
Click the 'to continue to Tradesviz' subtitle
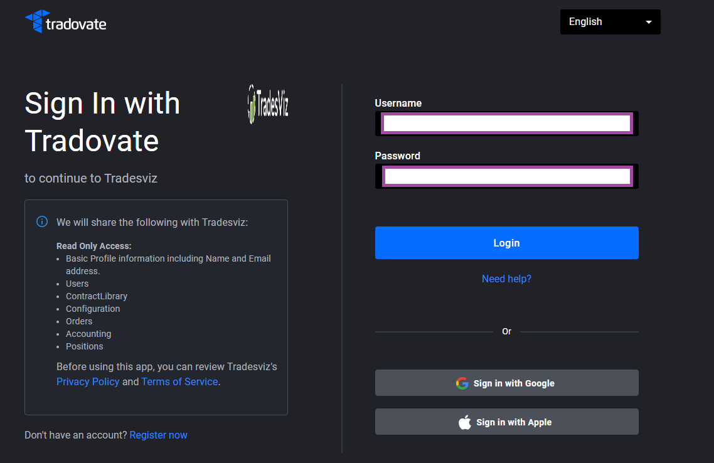coord(91,178)
